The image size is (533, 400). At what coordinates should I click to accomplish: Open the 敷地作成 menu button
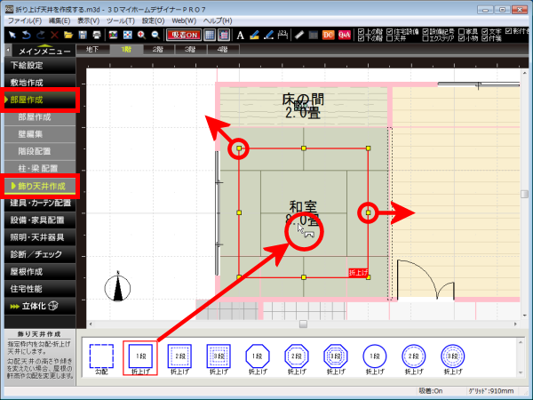40,83
